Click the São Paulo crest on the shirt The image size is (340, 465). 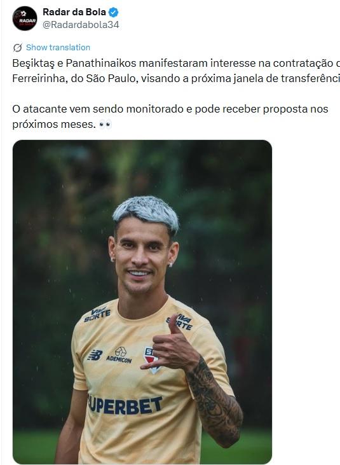(x=152, y=360)
